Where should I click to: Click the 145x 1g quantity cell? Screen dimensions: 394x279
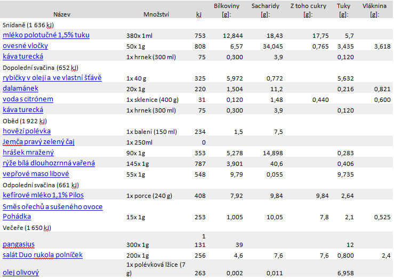[138, 164]
